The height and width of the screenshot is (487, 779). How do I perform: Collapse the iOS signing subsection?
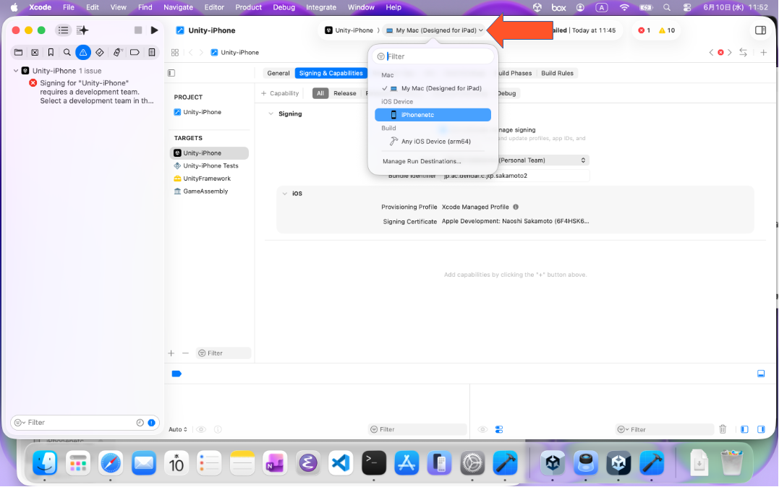(x=285, y=194)
